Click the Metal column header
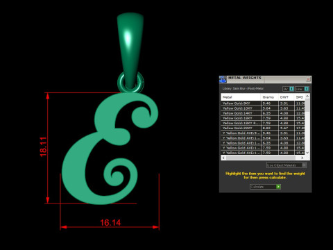This screenshot has width=333, height=250. point(241,97)
